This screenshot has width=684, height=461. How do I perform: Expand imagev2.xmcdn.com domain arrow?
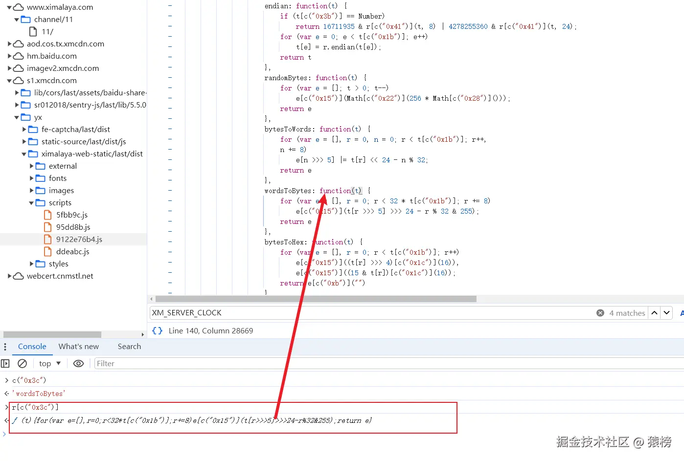click(x=9, y=68)
